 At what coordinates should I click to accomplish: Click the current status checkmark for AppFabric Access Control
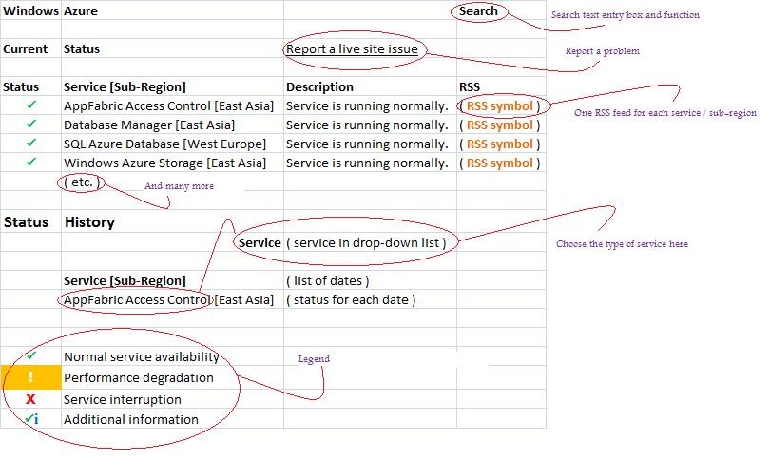click(x=31, y=105)
